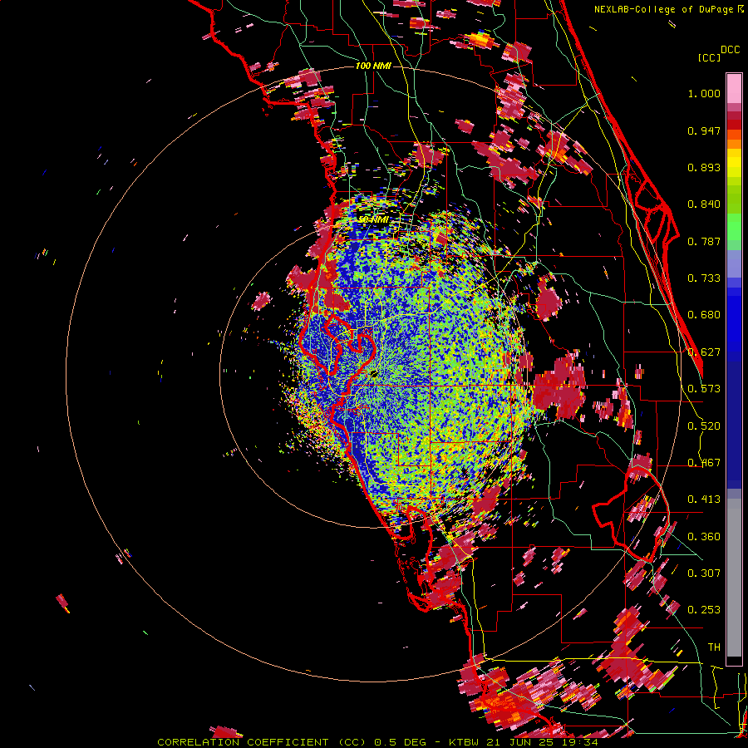748x748 pixels.
Task: Click the 0.413 value on the color scale
Action: pyautogui.click(x=704, y=499)
